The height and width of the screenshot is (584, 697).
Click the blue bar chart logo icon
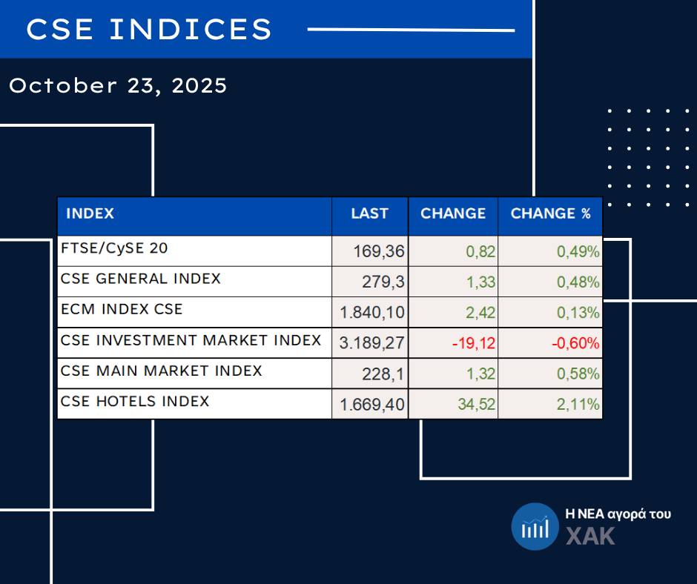point(534,527)
